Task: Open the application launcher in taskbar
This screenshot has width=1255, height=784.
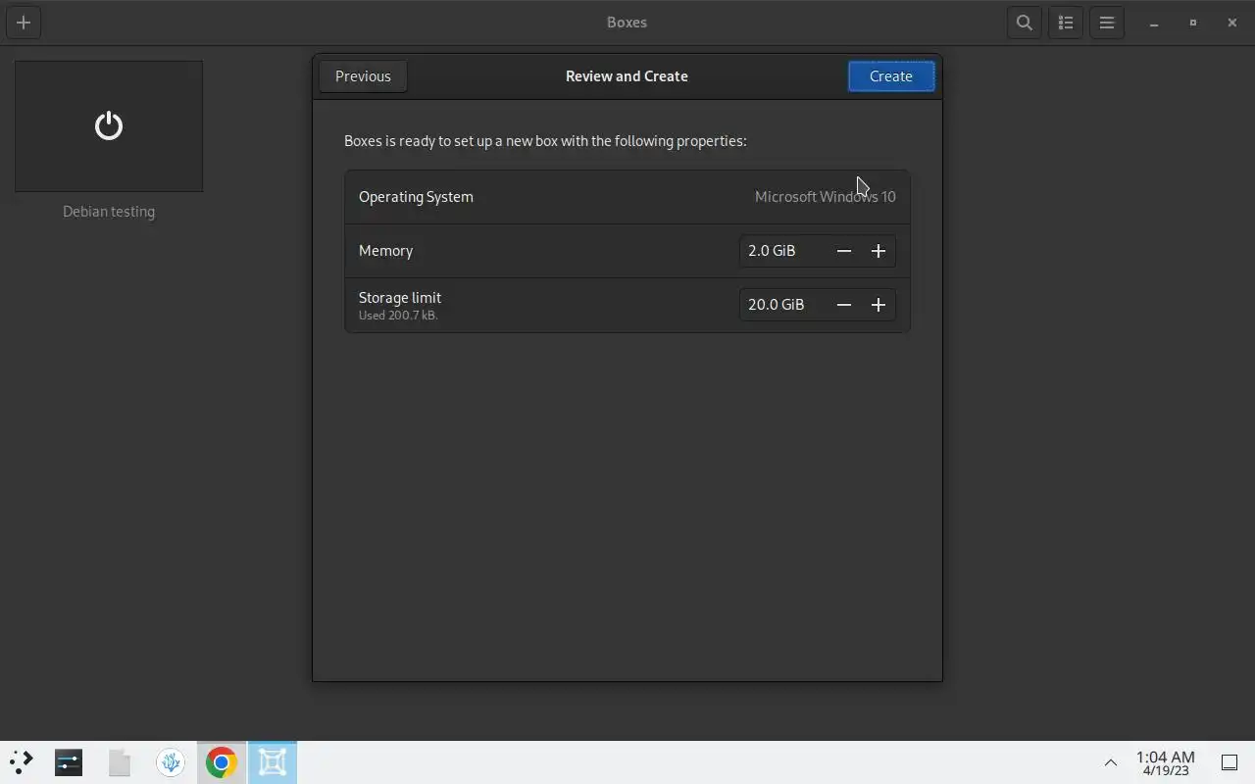Action: pyautogui.click(x=22, y=762)
